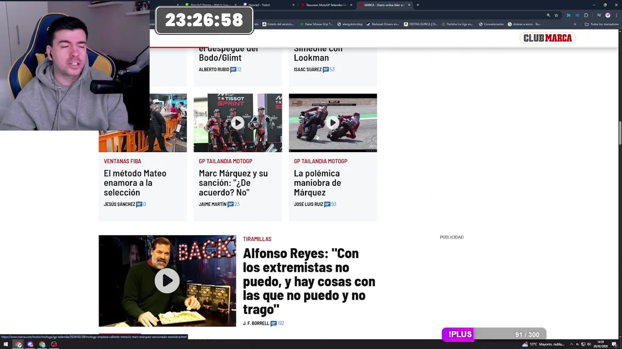Open the Concesionarios bookmark

point(491,24)
